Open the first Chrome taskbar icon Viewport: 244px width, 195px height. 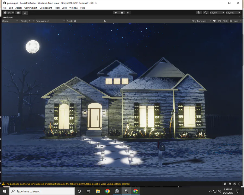(x=107, y=191)
